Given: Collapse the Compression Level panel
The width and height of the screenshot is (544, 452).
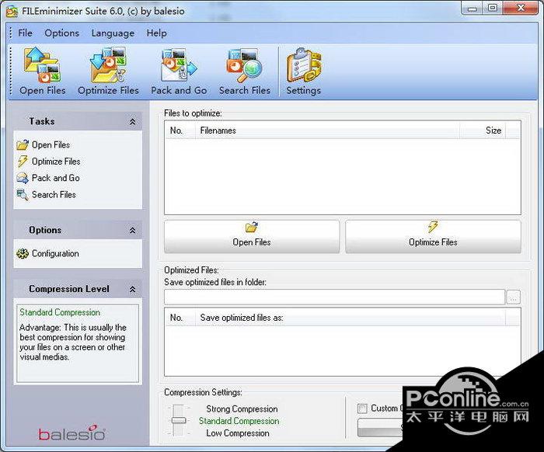Looking at the screenshot, I should pyautogui.click(x=132, y=289).
